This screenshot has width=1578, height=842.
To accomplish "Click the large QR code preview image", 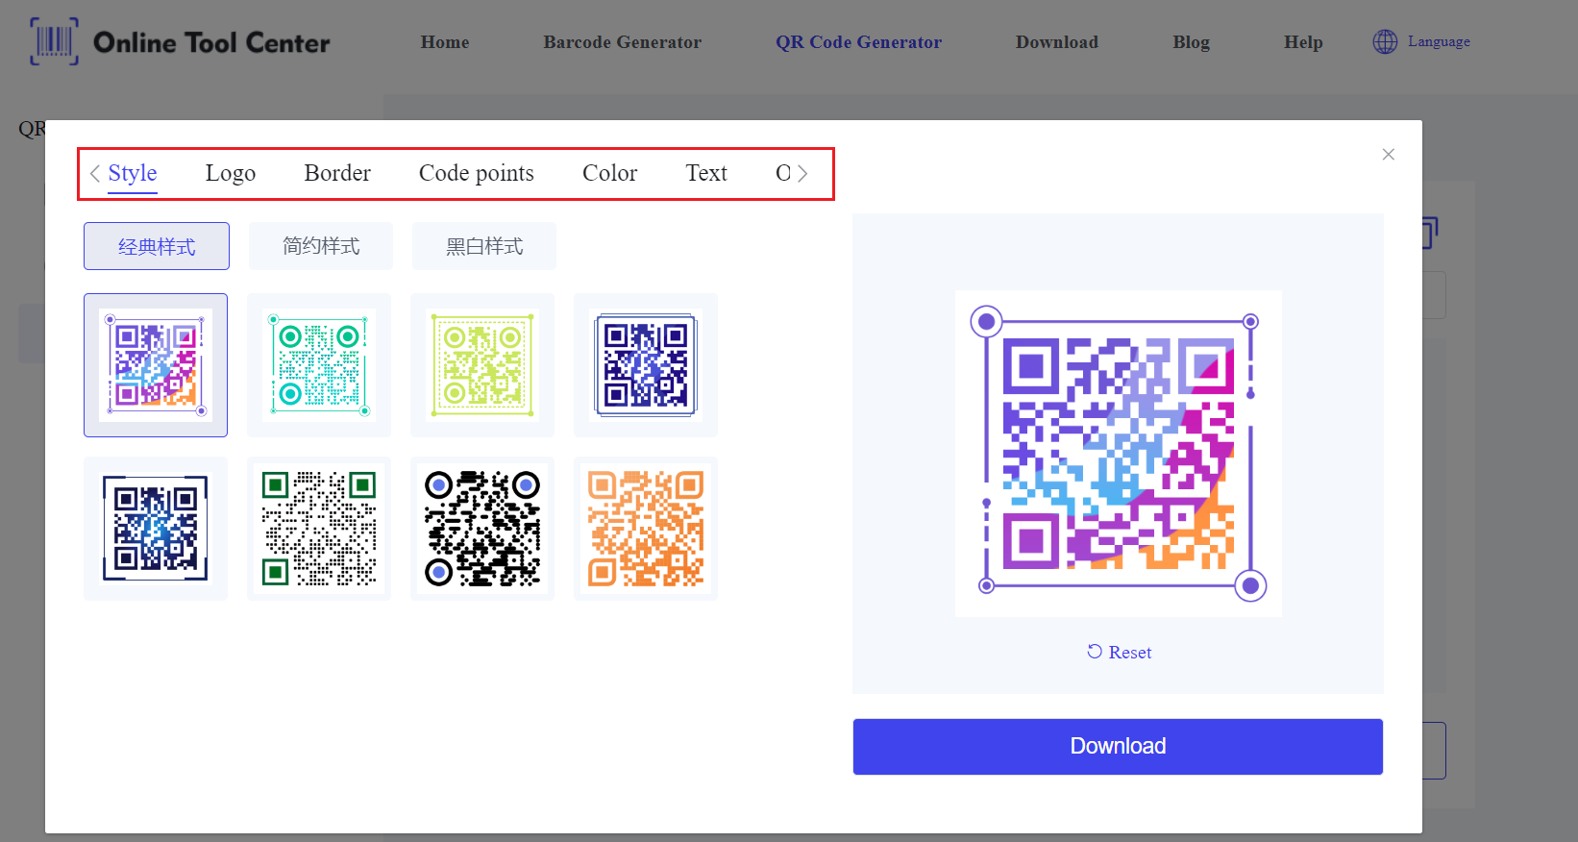I will coord(1119,454).
